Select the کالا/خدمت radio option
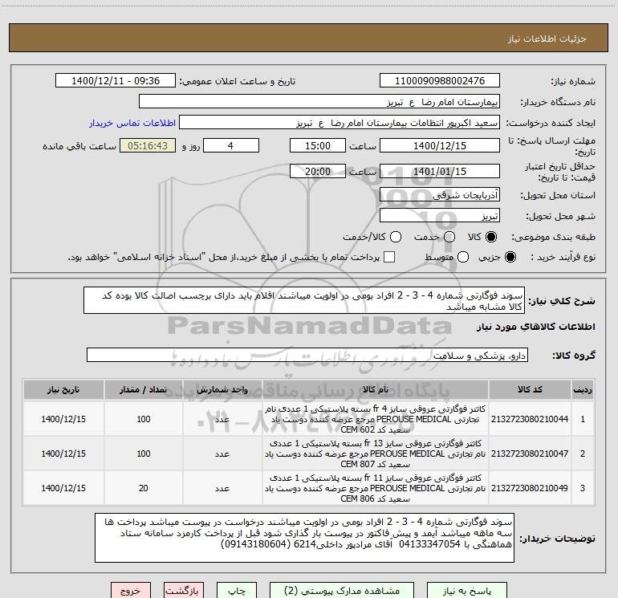The image size is (618, 598). click(396, 237)
